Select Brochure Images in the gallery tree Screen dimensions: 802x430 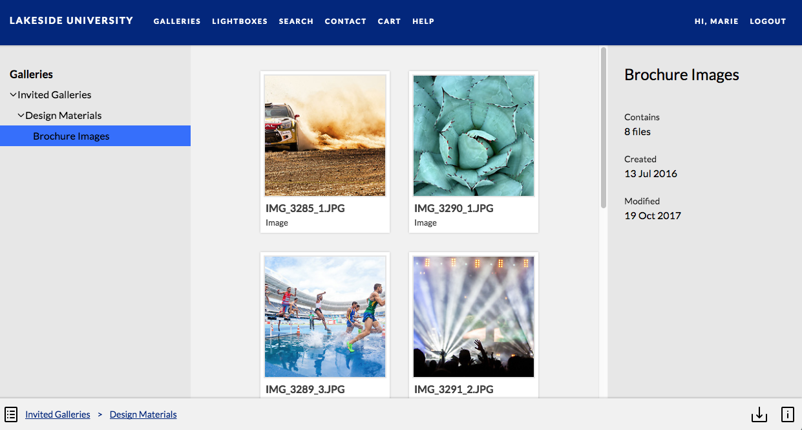pos(71,136)
